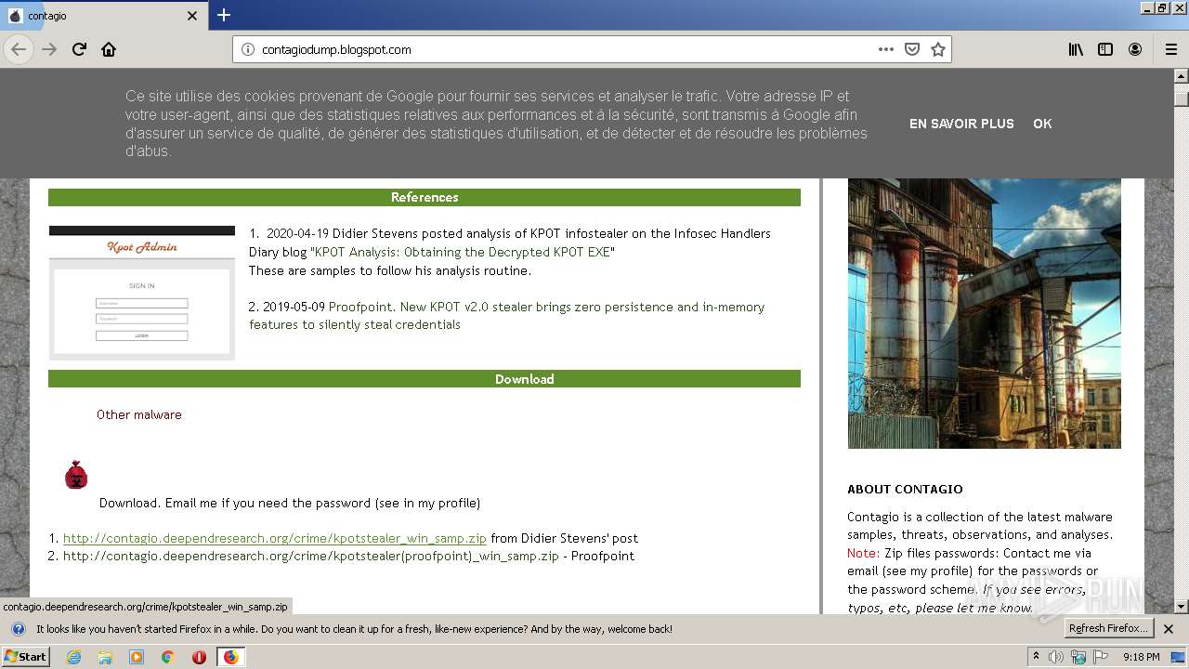1189x669 pixels.
Task: Click the notification bar help icon
Action: 18,629
